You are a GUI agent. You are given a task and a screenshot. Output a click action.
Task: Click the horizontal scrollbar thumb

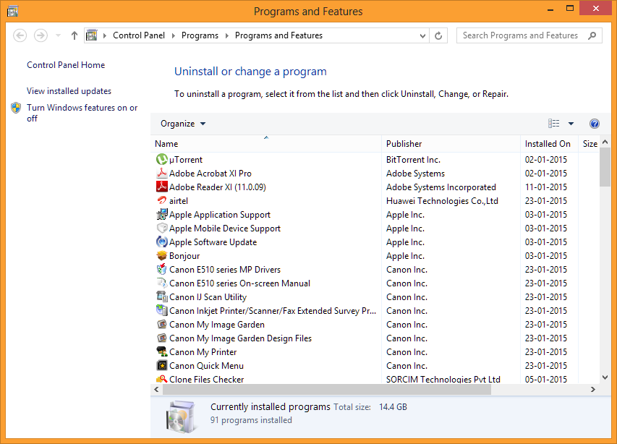click(x=327, y=389)
